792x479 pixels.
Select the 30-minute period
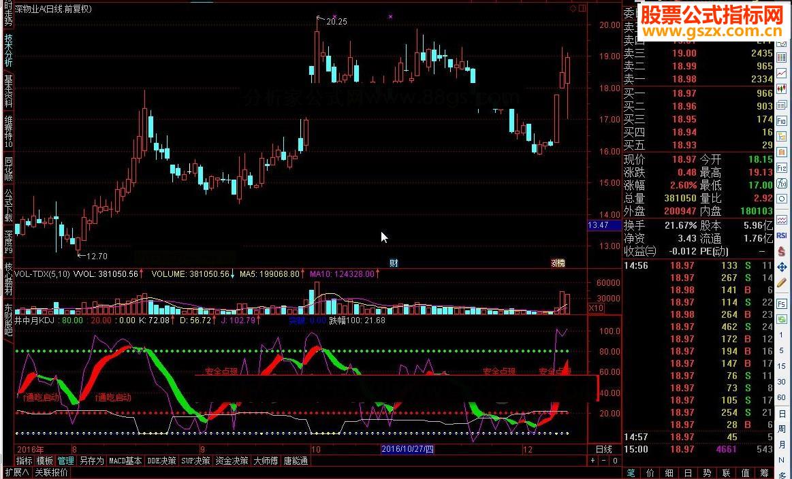(x=781, y=382)
